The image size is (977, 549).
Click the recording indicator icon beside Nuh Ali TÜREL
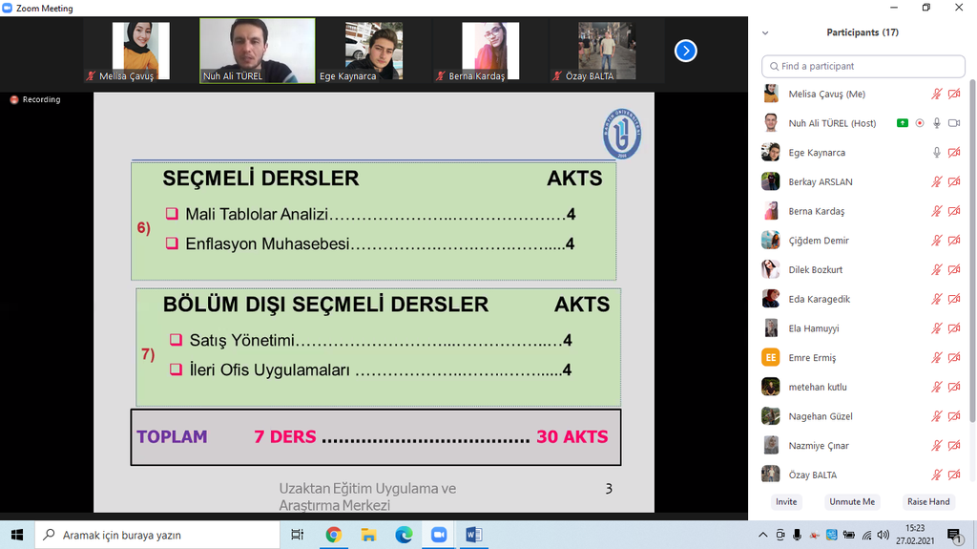pos(920,123)
